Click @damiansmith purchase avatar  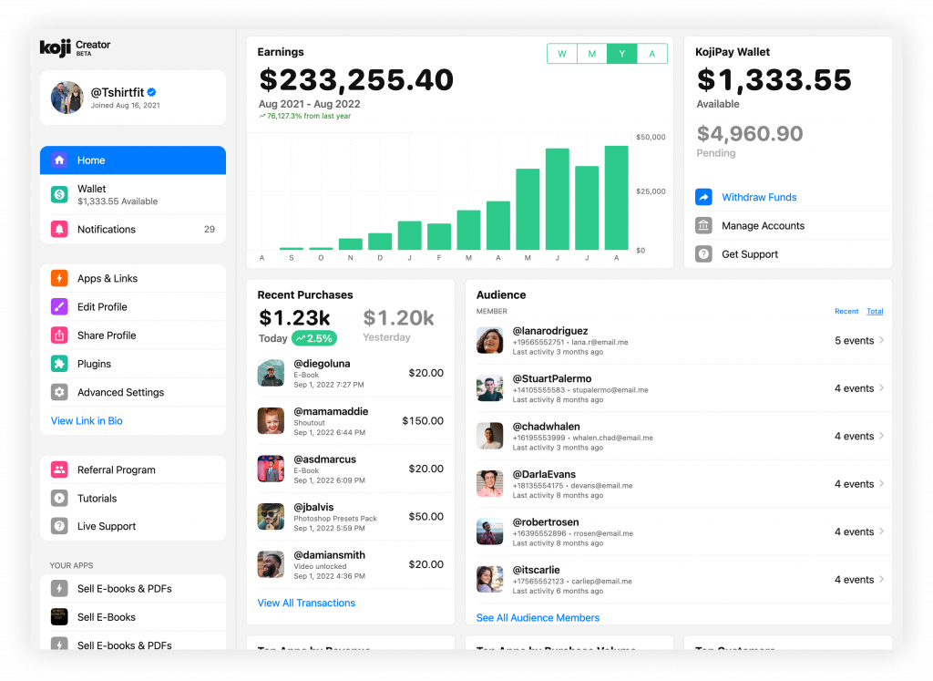tap(271, 564)
